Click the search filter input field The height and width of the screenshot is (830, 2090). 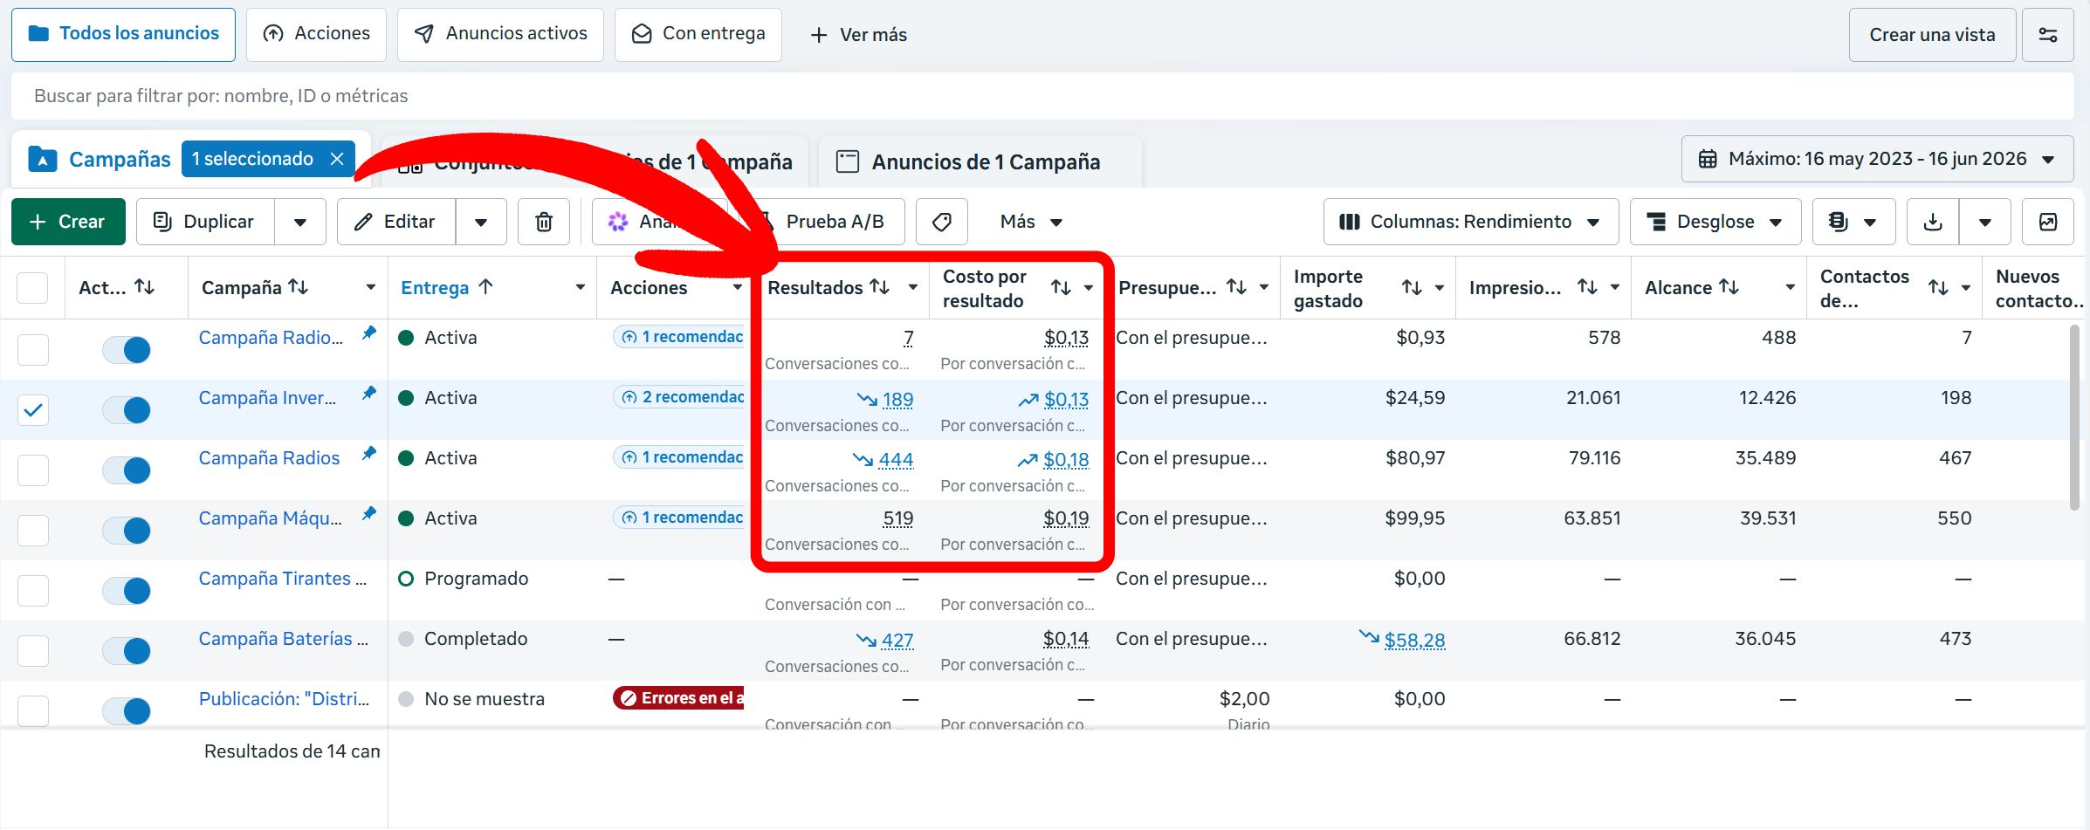click(1042, 96)
